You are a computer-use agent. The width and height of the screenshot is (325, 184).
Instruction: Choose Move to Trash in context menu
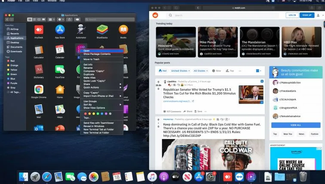coord(102,59)
